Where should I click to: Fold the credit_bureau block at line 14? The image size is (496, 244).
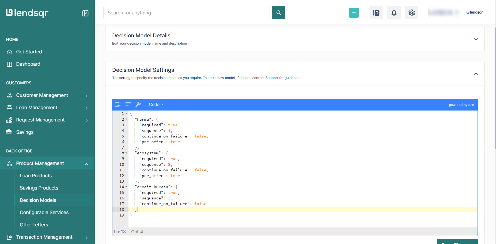(126, 187)
